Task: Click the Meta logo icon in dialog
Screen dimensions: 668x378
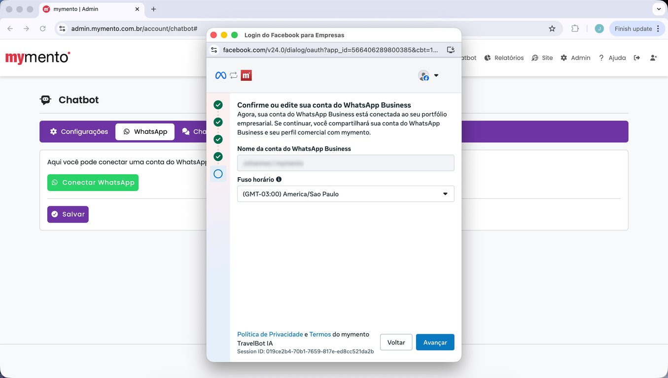Action: point(221,75)
